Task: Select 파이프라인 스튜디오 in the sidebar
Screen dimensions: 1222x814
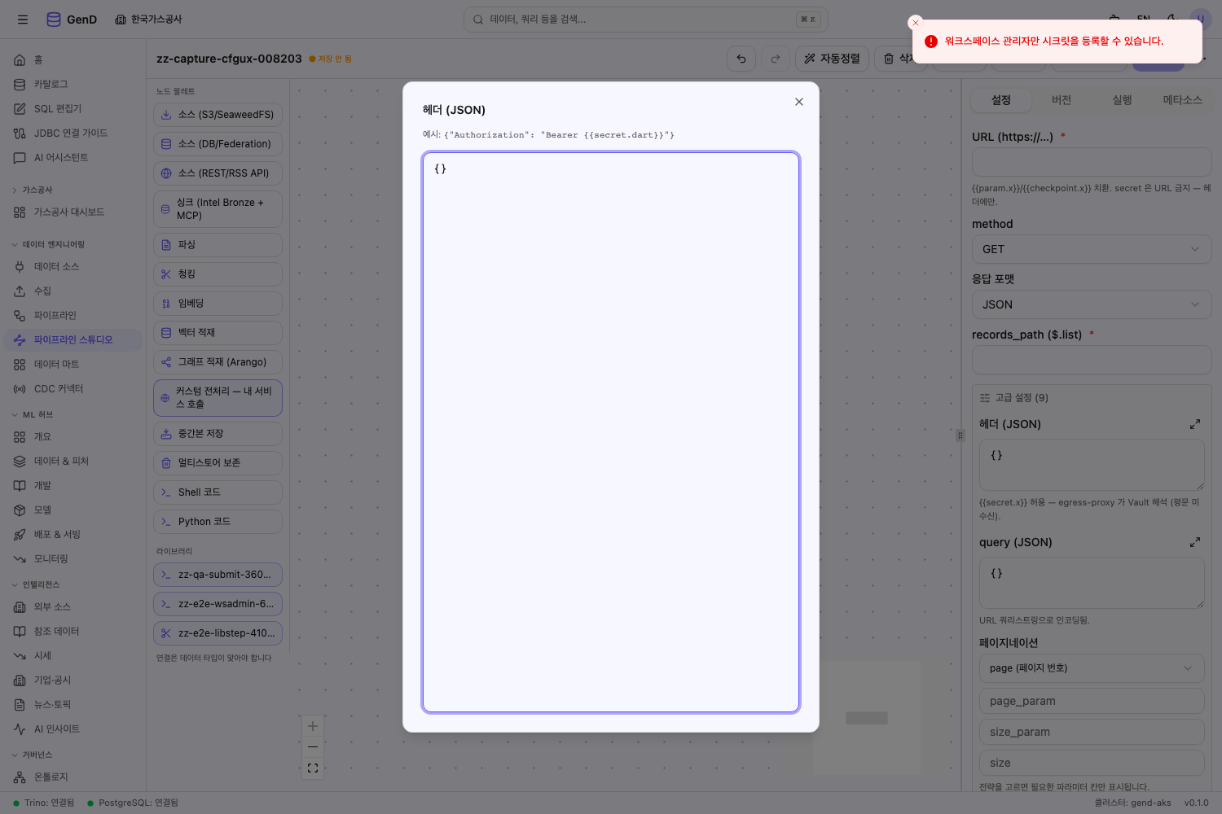Action: tap(73, 340)
